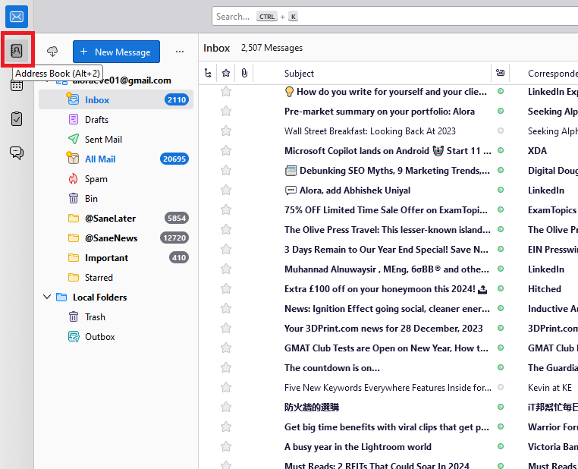This screenshot has width=578, height=469.
Task: Mark Wall Street Breakfast message as unread
Action: pos(500,131)
